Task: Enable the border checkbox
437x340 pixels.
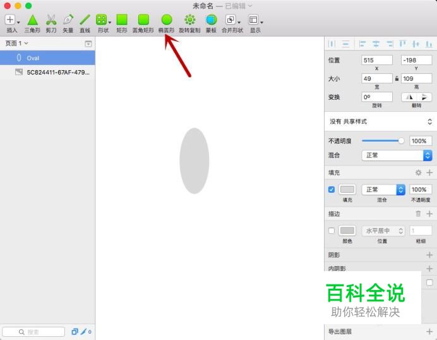Action: [332, 231]
